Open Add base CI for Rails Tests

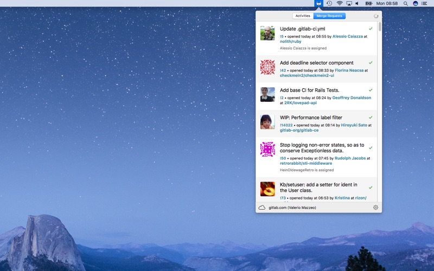click(309, 90)
